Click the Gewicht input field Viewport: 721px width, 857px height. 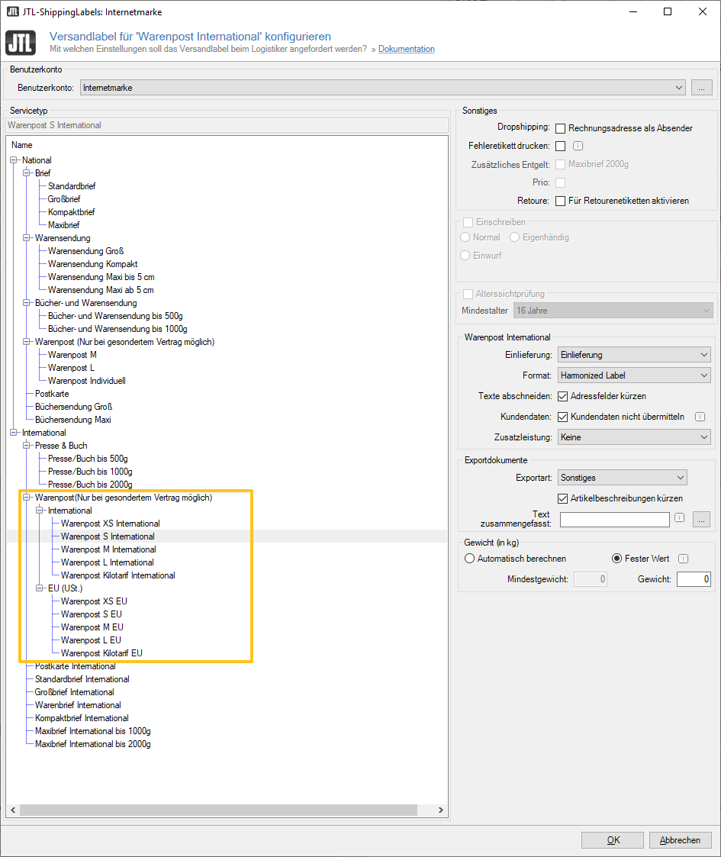coord(694,579)
